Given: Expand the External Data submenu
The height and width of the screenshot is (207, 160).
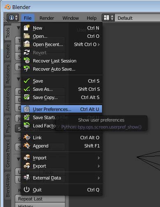Looking at the screenshot, I should pyautogui.click(x=61, y=178).
